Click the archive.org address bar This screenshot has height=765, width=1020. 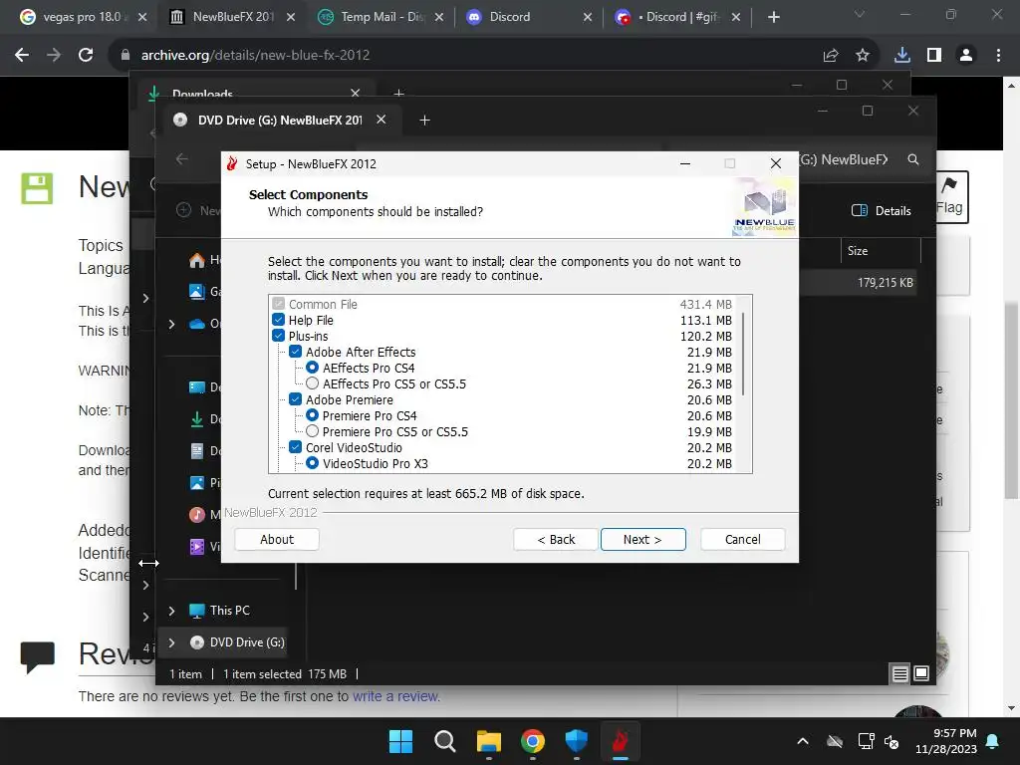[x=455, y=56]
